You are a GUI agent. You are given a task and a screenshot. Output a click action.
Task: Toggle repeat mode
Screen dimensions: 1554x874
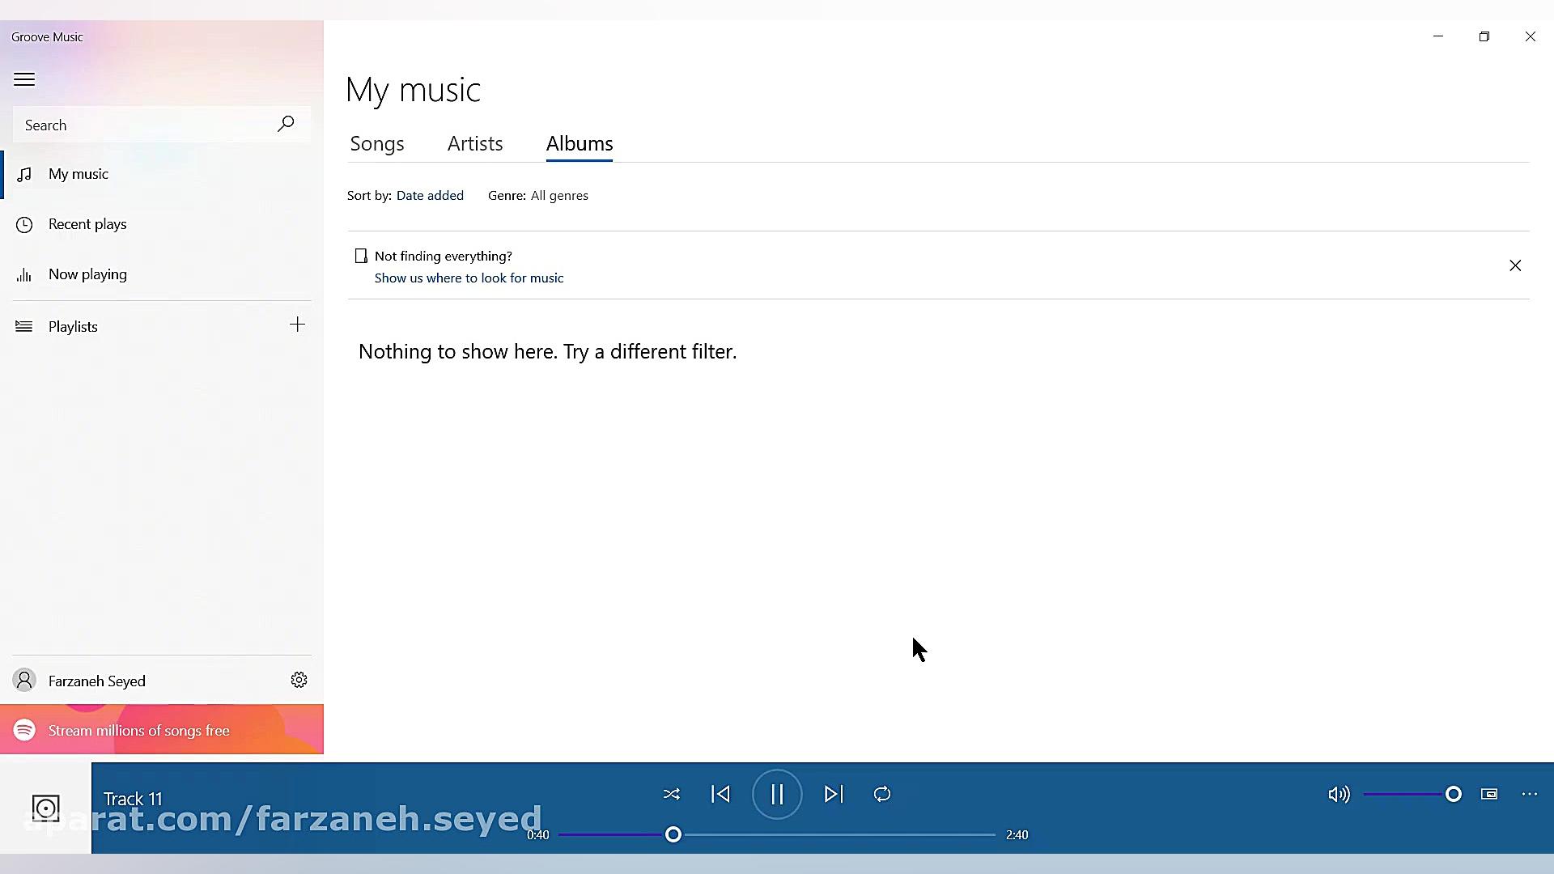(882, 795)
